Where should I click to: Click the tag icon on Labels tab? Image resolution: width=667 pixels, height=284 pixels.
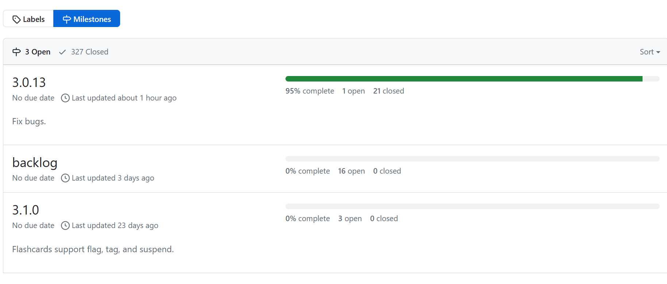coord(16,19)
